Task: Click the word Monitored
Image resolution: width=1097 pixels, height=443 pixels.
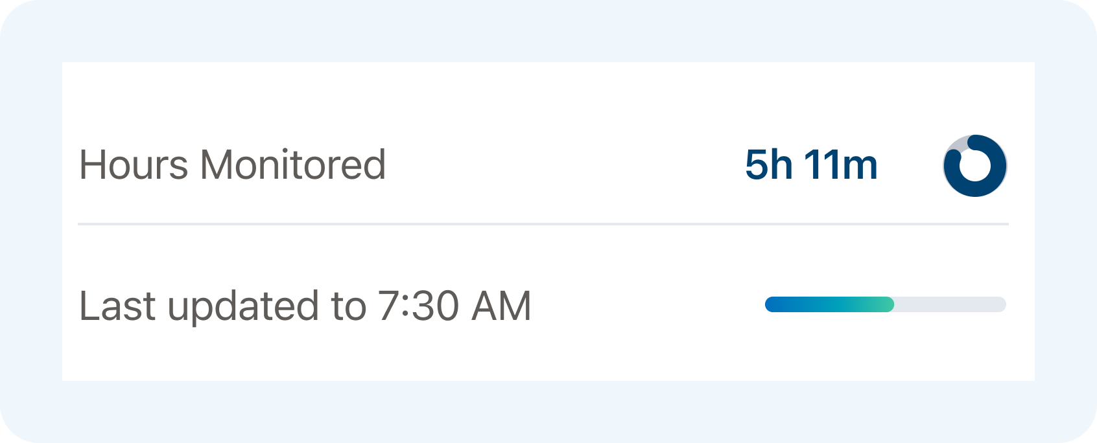Action: (x=292, y=165)
